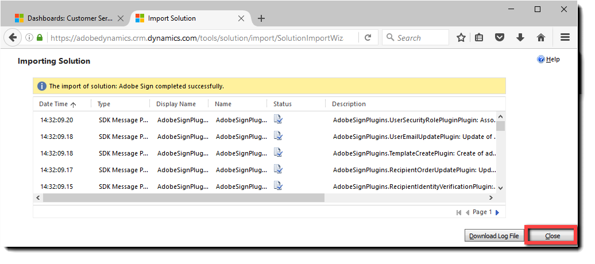This screenshot has width=595, height=264.
Task: Sort by the Display Name column header
Action: pos(176,104)
